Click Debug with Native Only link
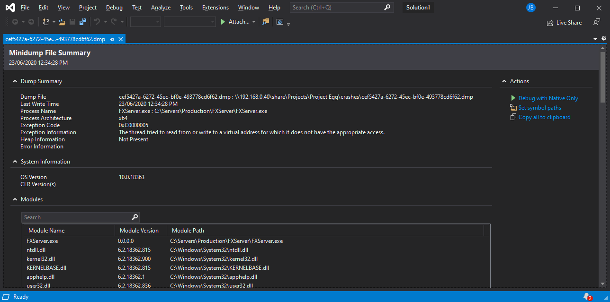 pyautogui.click(x=548, y=98)
